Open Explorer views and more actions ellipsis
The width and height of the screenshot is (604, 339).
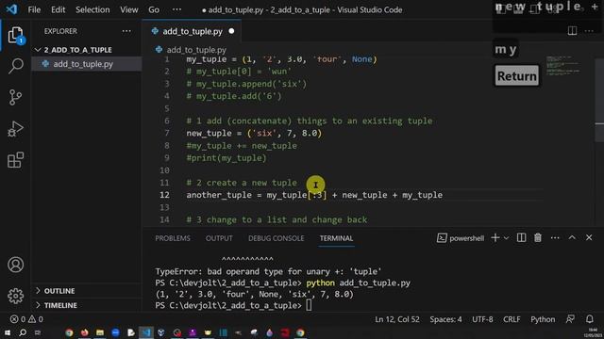(x=126, y=31)
